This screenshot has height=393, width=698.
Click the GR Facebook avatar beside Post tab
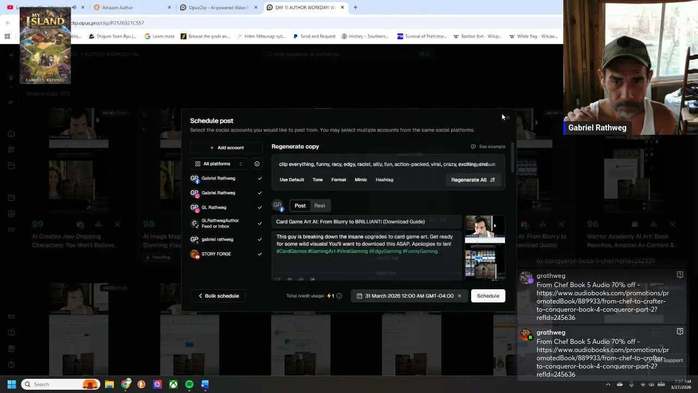tap(278, 206)
